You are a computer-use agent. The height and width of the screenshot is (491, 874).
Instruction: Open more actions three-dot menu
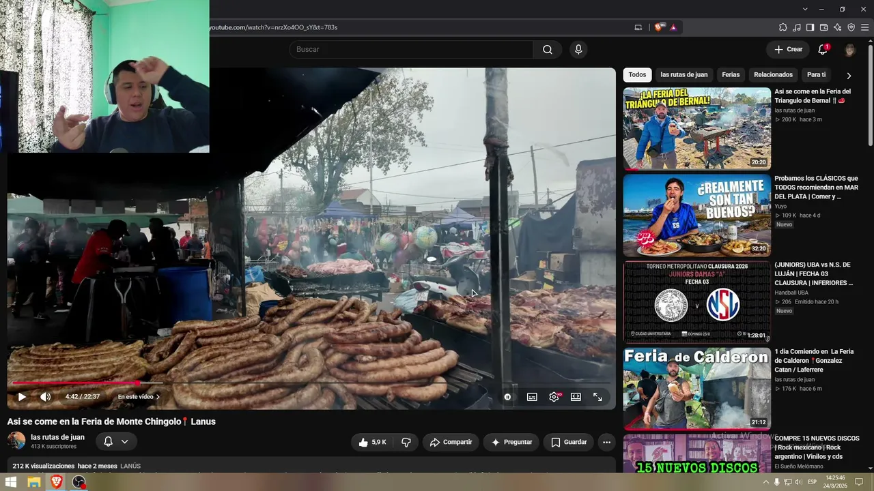(606, 442)
